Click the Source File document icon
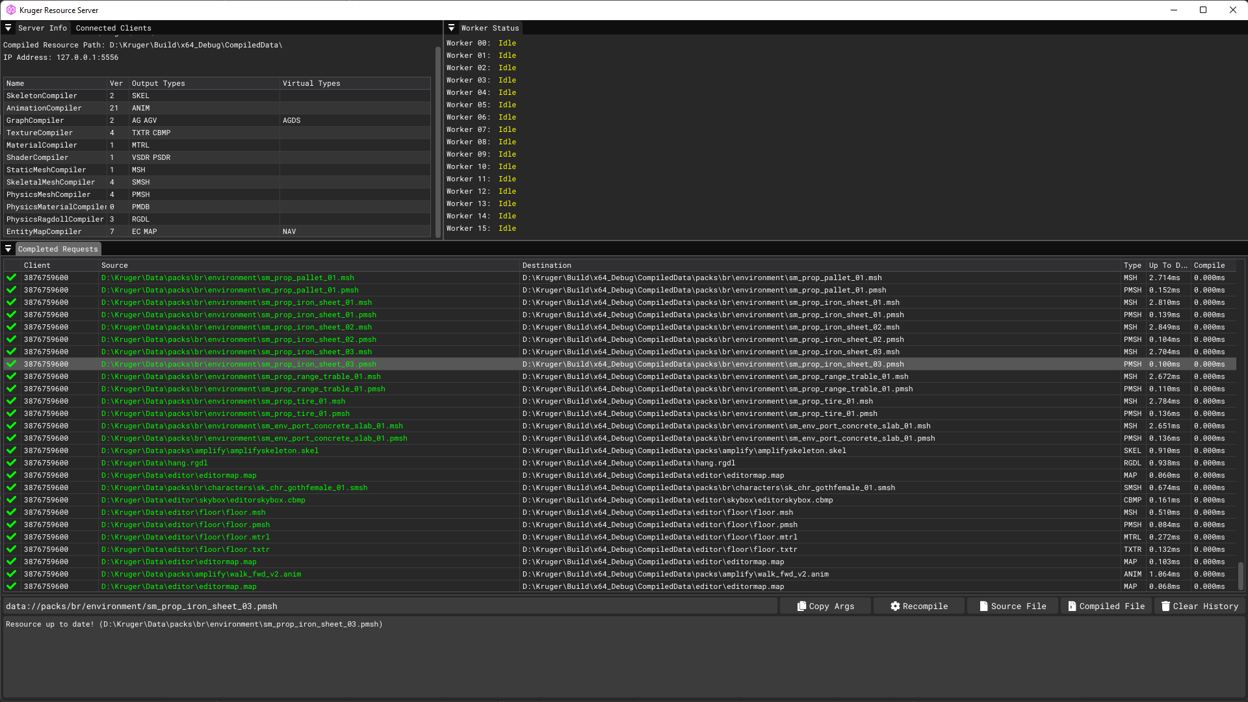This screenshot has width=1248, height=702. tap(983, 606)
